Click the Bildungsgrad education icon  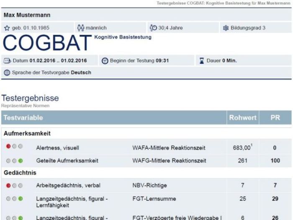pos(226,28)
